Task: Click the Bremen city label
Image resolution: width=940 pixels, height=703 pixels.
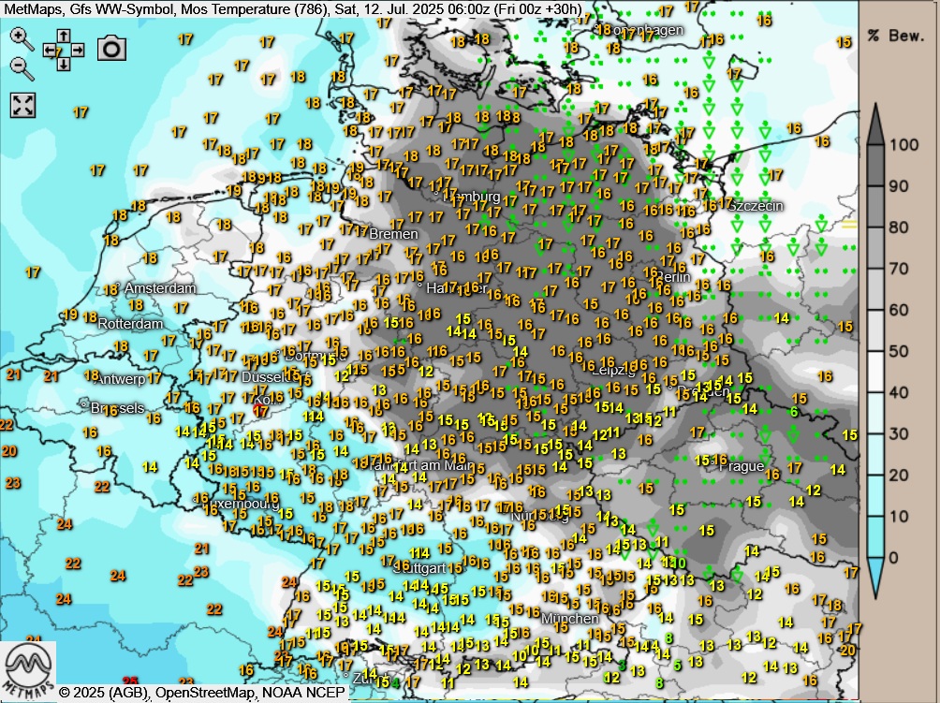Action: click(393, 233)
